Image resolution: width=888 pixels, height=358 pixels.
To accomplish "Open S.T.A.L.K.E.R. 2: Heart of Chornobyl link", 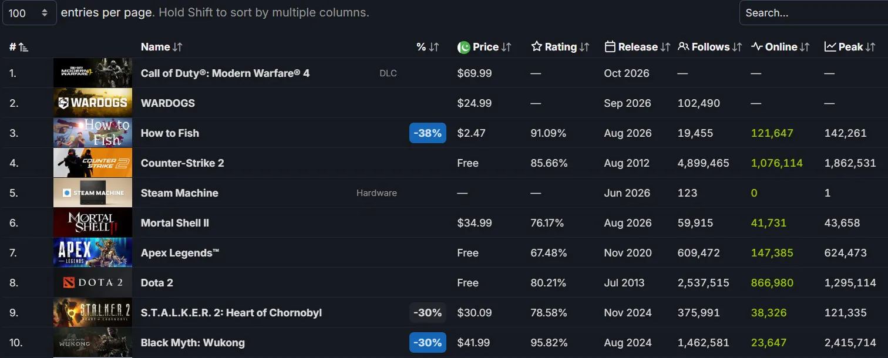I will [x=231, y=312].
